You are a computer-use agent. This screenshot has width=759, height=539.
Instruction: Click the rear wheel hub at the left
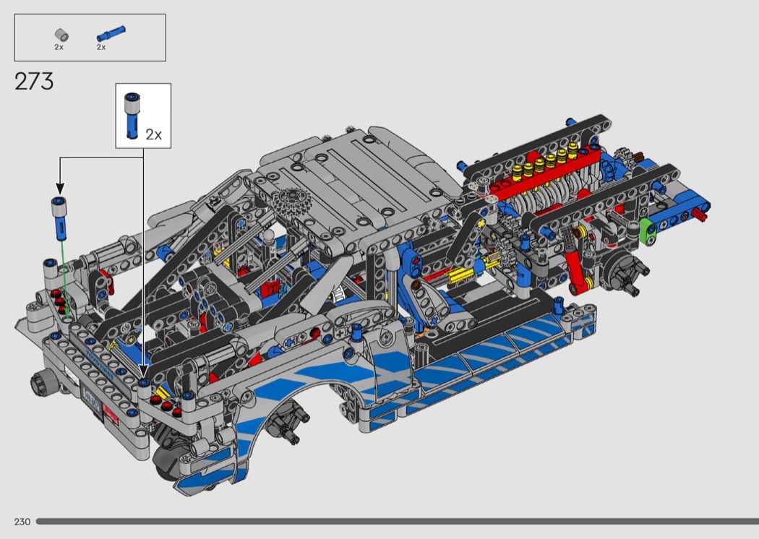40,381
